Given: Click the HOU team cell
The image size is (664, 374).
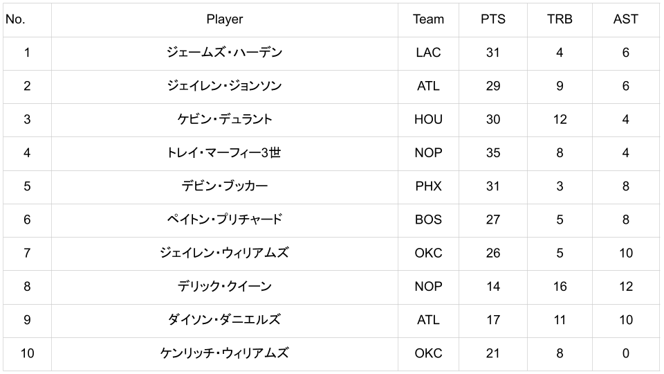Looking at the screenshot, I should click(428, 119).
